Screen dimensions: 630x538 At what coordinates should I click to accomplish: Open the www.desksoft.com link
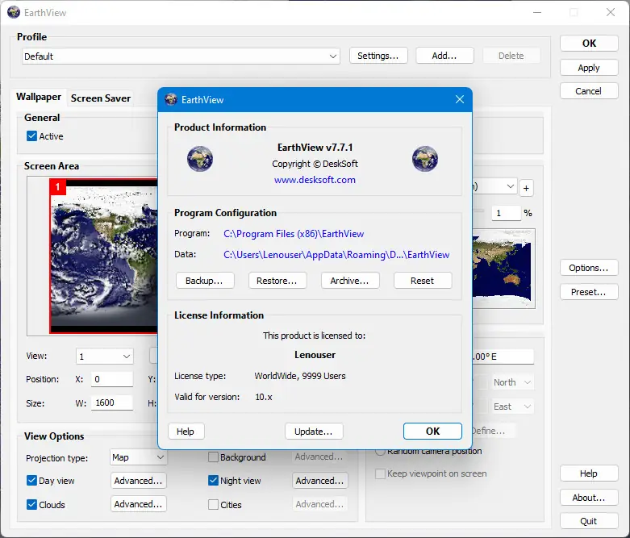click(315, 180)
